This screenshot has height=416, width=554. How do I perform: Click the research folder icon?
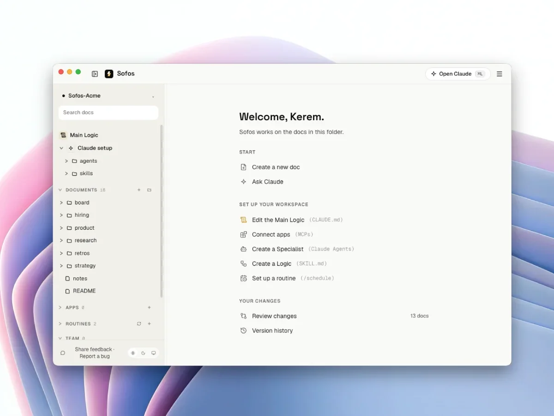69,240
